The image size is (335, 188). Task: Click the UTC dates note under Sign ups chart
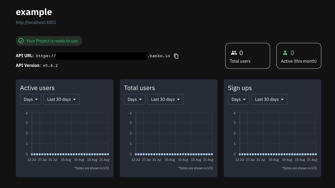pos(299,168)
